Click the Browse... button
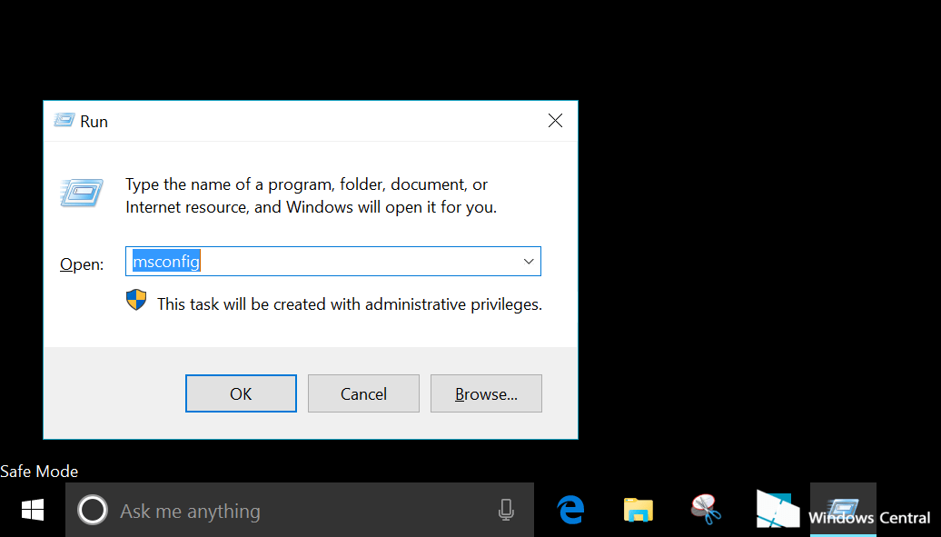This screenshot has height=537, width=941. coord(486,393)
